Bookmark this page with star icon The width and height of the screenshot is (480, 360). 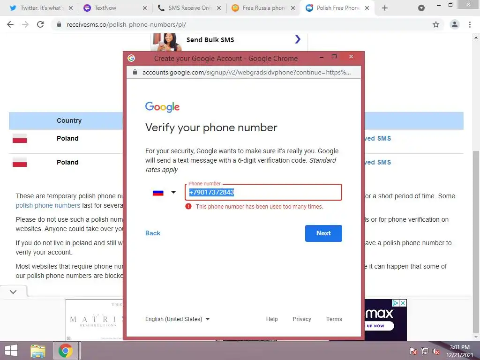point(436,24)
